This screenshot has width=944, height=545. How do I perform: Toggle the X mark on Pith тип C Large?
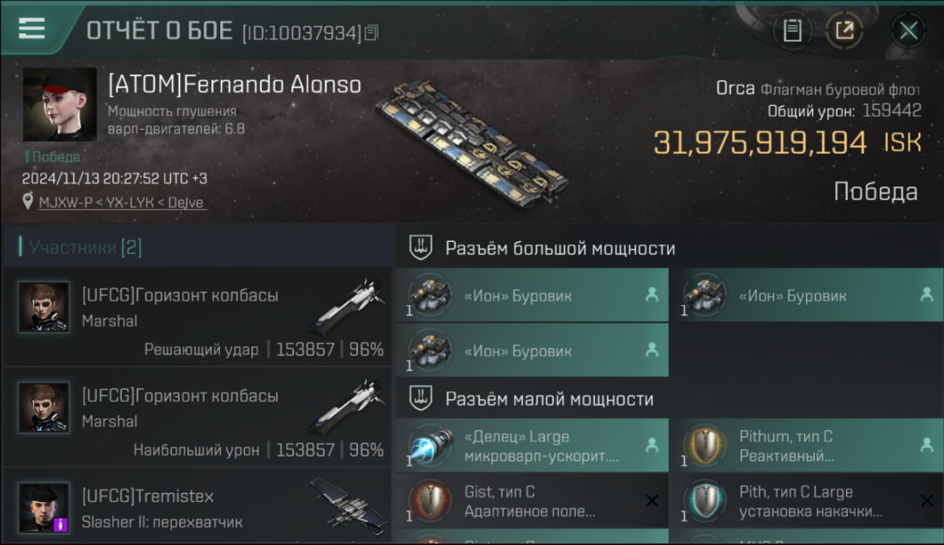[x=926, y=500]
